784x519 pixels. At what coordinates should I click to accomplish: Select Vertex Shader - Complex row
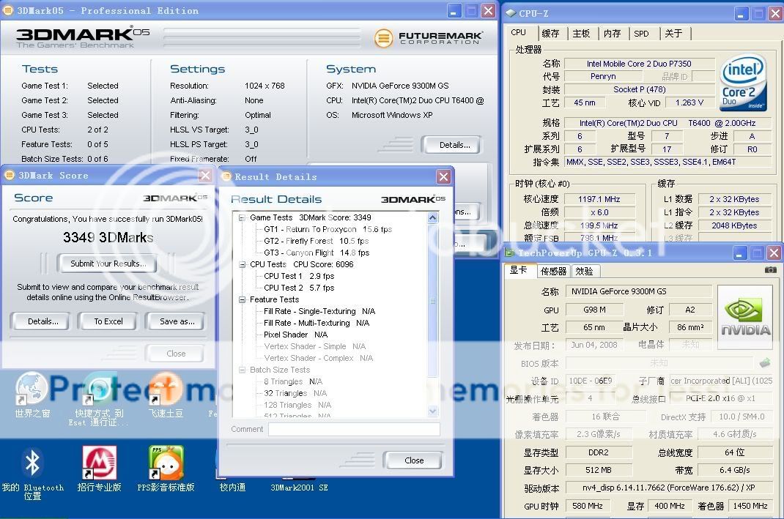(319, 358)
